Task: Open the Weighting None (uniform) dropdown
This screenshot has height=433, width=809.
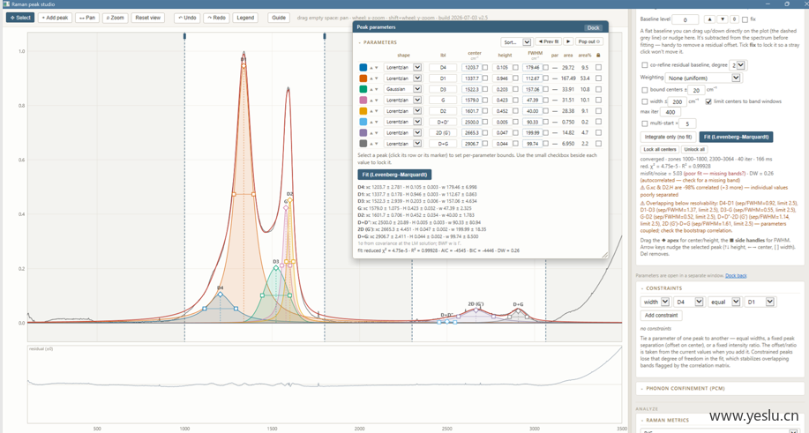Action: click(x=703, y=78)
